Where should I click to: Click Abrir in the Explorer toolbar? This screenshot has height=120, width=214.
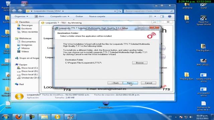click(39, 16)
